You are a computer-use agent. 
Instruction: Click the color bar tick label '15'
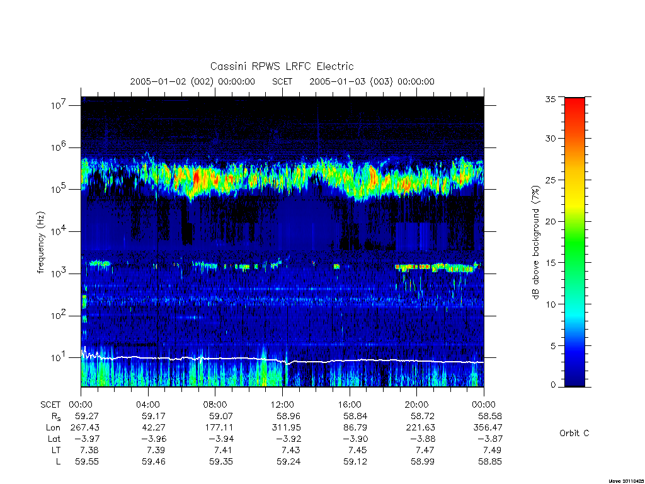550,263
